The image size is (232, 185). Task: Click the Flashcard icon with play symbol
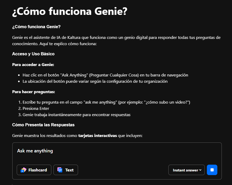click(23, 170)
